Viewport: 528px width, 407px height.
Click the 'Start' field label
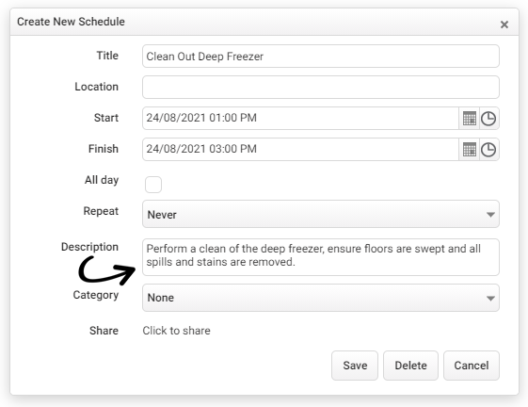(106, 118)
